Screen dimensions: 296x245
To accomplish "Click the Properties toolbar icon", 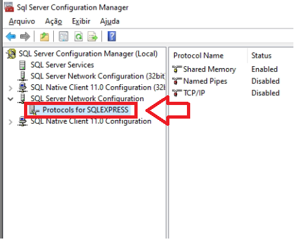I will [64, 36].
